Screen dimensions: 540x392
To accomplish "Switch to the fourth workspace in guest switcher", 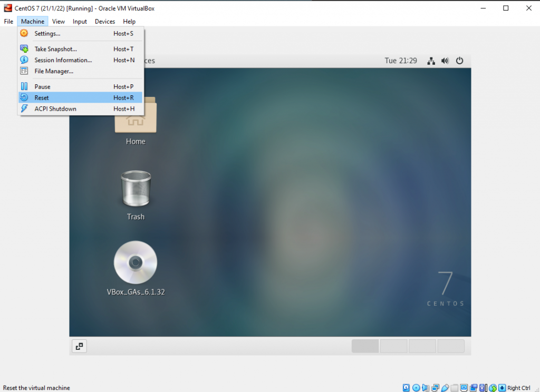I will [451, 346].
